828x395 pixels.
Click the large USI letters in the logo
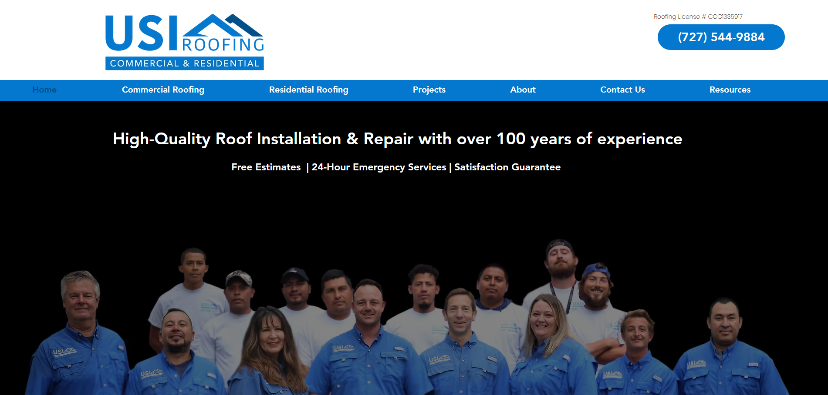(x=141, y=33)
